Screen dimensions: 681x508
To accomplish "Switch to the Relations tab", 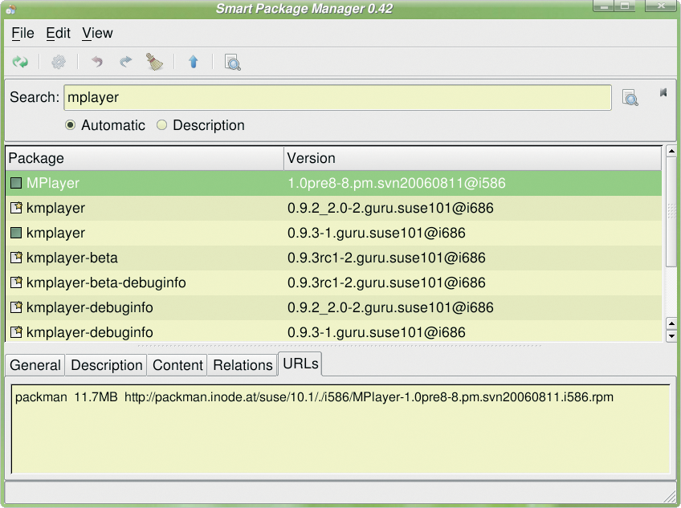I will point(243,365).
